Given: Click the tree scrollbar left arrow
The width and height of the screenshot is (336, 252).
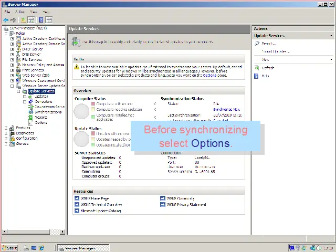Looking at the screenshot, I should (x=5, y=232).
